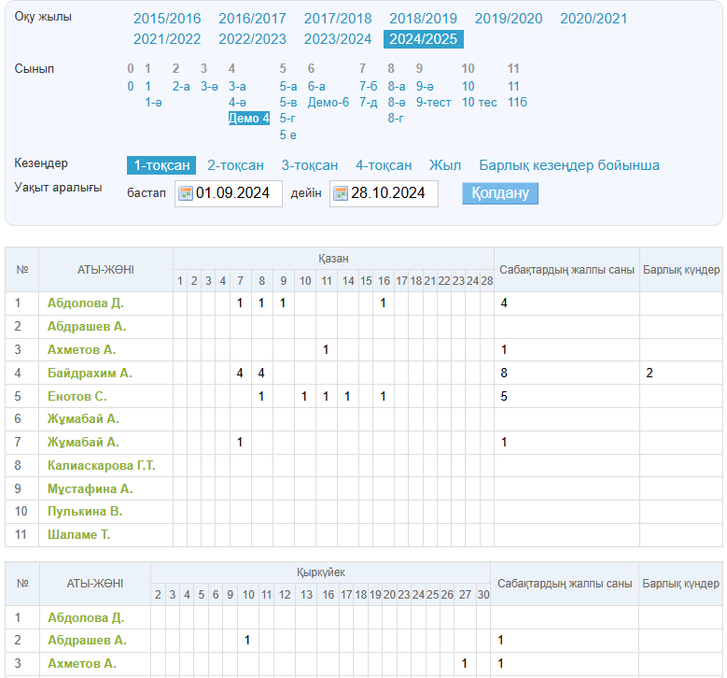Screen dimensions: 727x678
Task: Switch to the 3-тоқсан period
Action: click(x=310, y=165)
